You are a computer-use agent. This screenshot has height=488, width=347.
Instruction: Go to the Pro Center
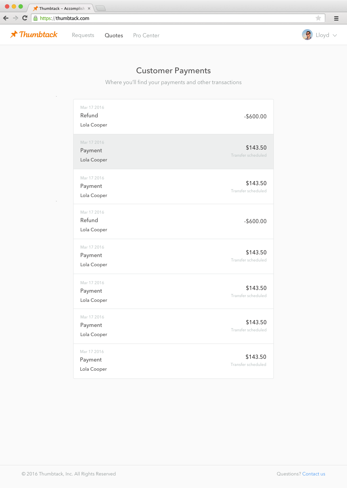[x=146, y=35]
